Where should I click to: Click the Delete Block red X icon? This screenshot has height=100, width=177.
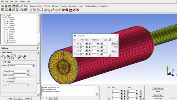click(78, 10)
